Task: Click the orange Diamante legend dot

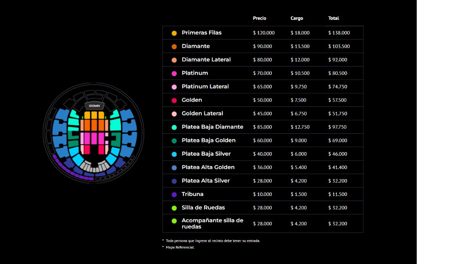Action: pos(174,47)
